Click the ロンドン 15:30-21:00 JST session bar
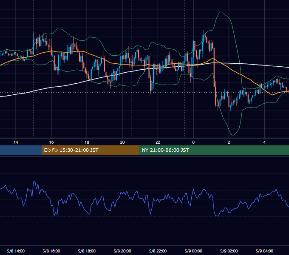The width and height of the screenshot is (289, 255). tap(90, 150)
